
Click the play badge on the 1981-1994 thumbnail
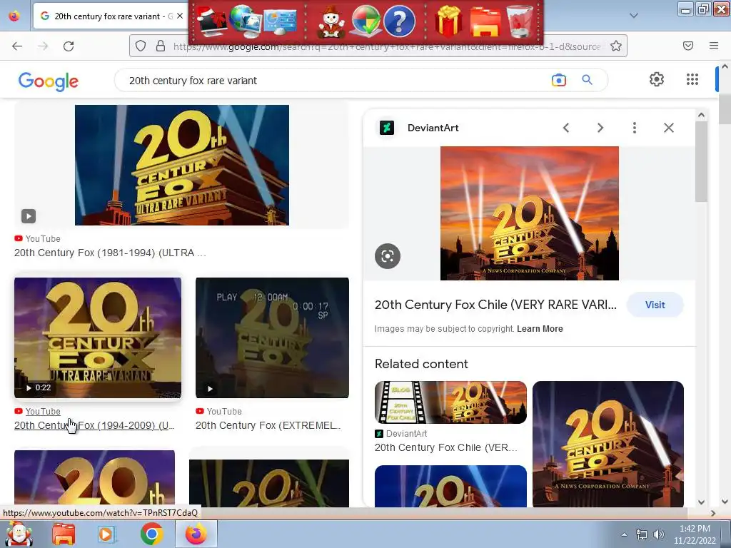[x=29, y=216]
